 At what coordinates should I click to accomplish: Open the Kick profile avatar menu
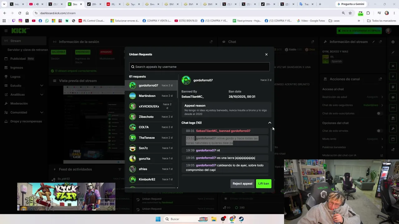pyautogui.click(x=388, y=31)
